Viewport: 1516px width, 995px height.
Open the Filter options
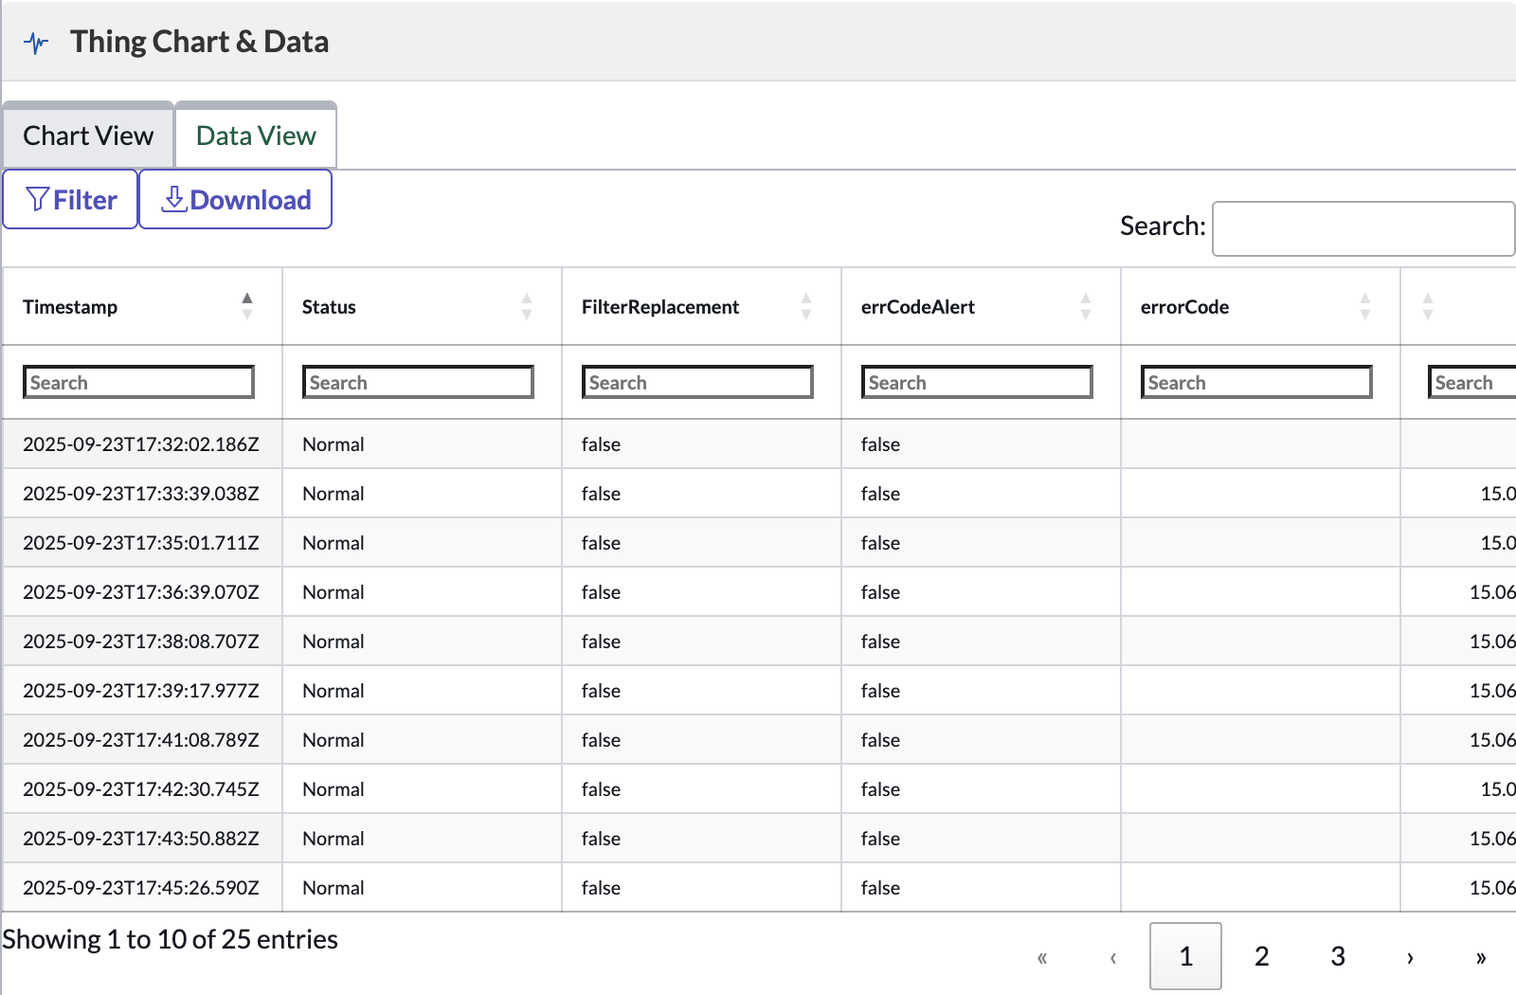[x=71, y=199]
